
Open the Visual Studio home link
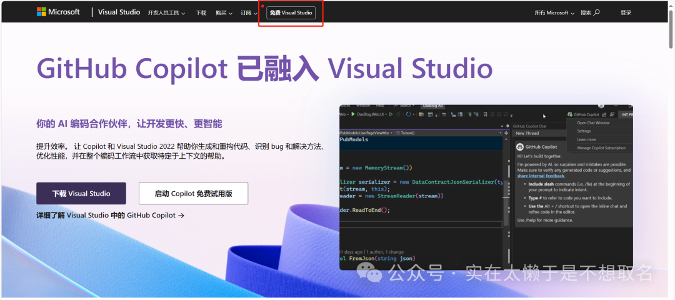coord(119,12)
